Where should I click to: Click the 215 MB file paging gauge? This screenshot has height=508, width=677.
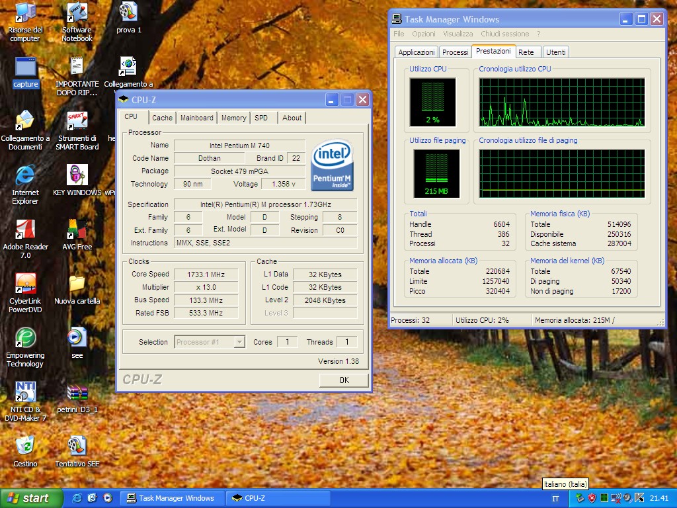(436, 173)
